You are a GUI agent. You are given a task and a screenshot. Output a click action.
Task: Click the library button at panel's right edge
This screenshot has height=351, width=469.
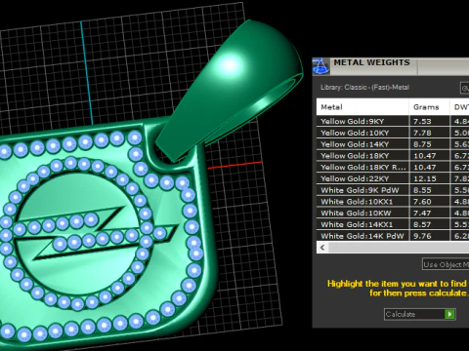464,88
